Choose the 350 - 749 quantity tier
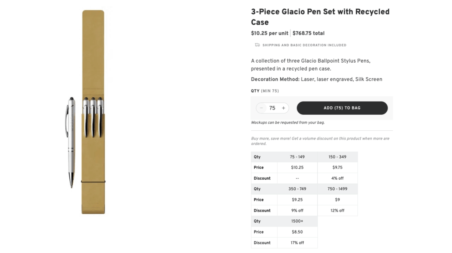The image size is (452, 253). 297,189
